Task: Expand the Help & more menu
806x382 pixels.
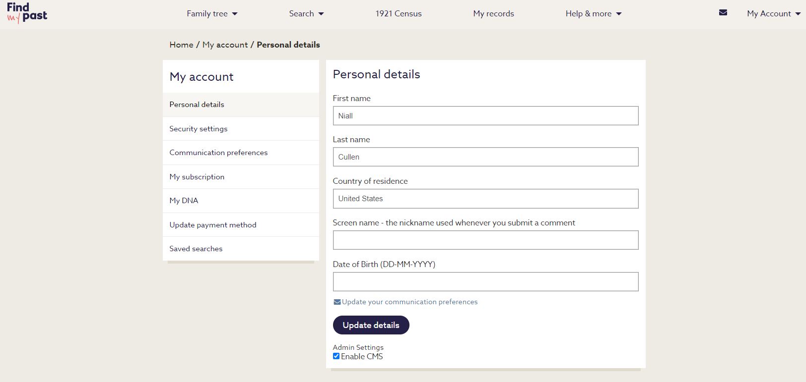Action: click(593, 14)
